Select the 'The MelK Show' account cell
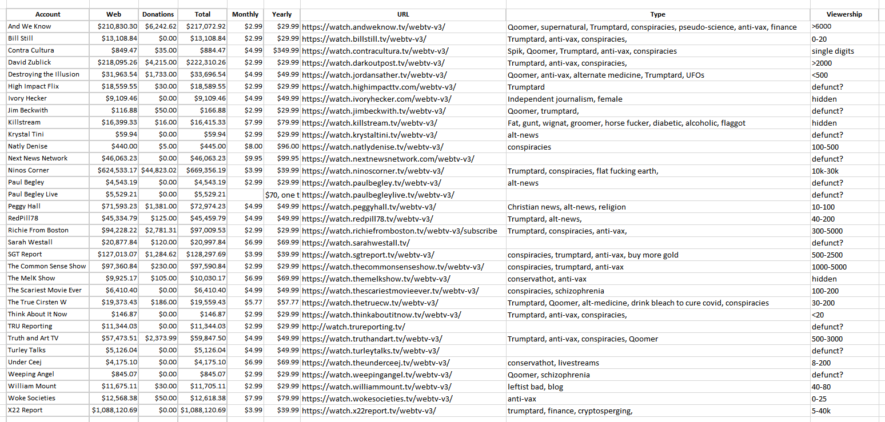 (47, 278)
